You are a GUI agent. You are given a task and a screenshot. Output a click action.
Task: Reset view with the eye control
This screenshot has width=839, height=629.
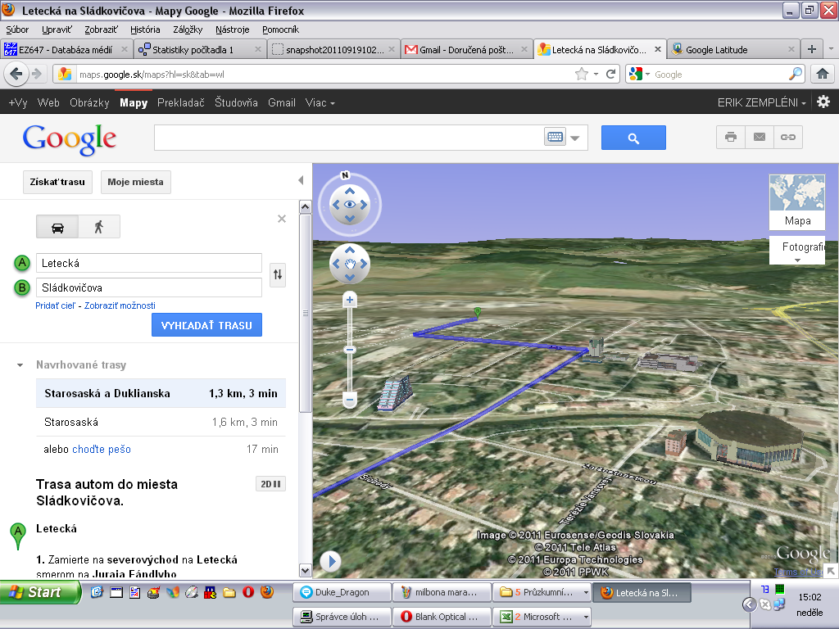[349, 204]
